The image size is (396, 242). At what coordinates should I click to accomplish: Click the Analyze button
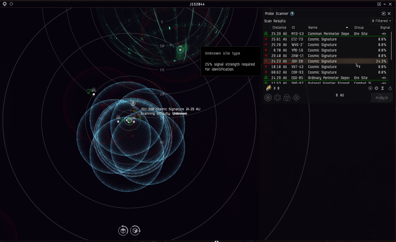click(x=382, y=98)
